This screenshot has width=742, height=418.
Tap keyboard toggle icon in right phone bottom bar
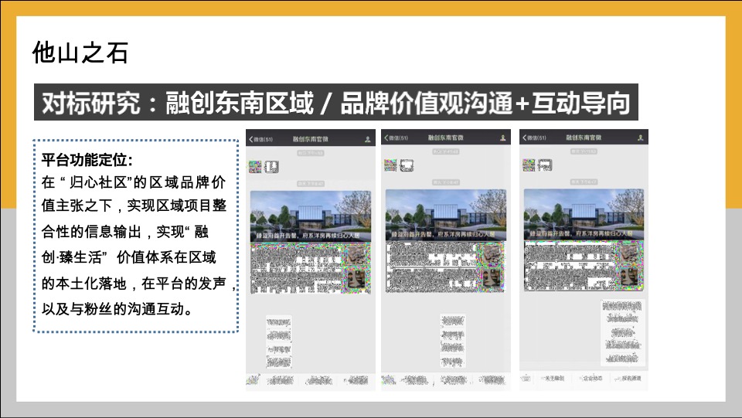[x=526, y=378]
